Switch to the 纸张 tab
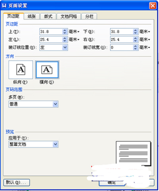The image size is (159, 191). pyautogui.click(x=32, y=16)
